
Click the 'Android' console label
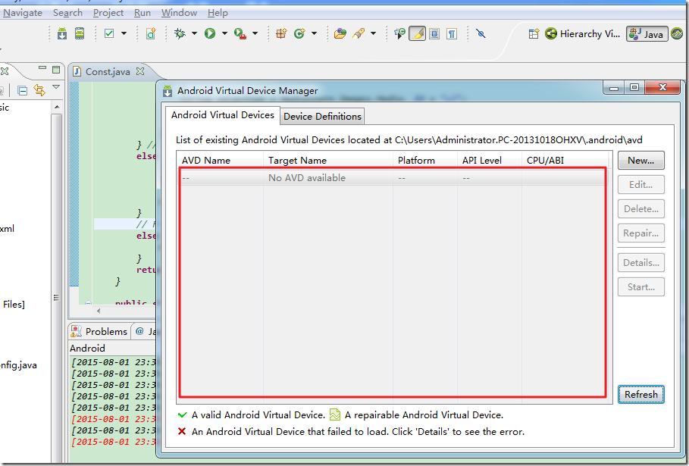87,349
